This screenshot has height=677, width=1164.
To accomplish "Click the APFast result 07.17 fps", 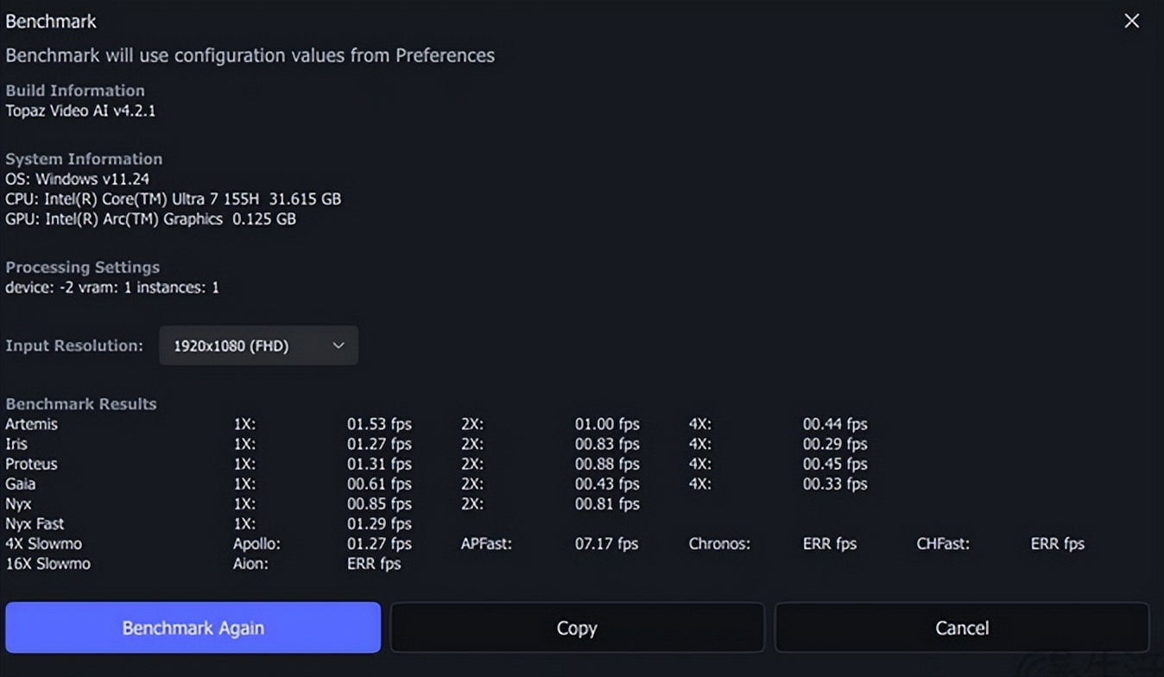I will [606, 544].
